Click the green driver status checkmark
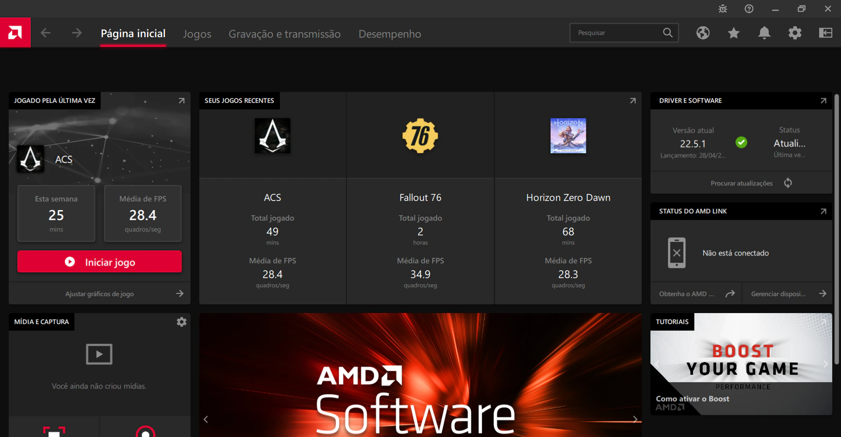 [x=741, y=142]
